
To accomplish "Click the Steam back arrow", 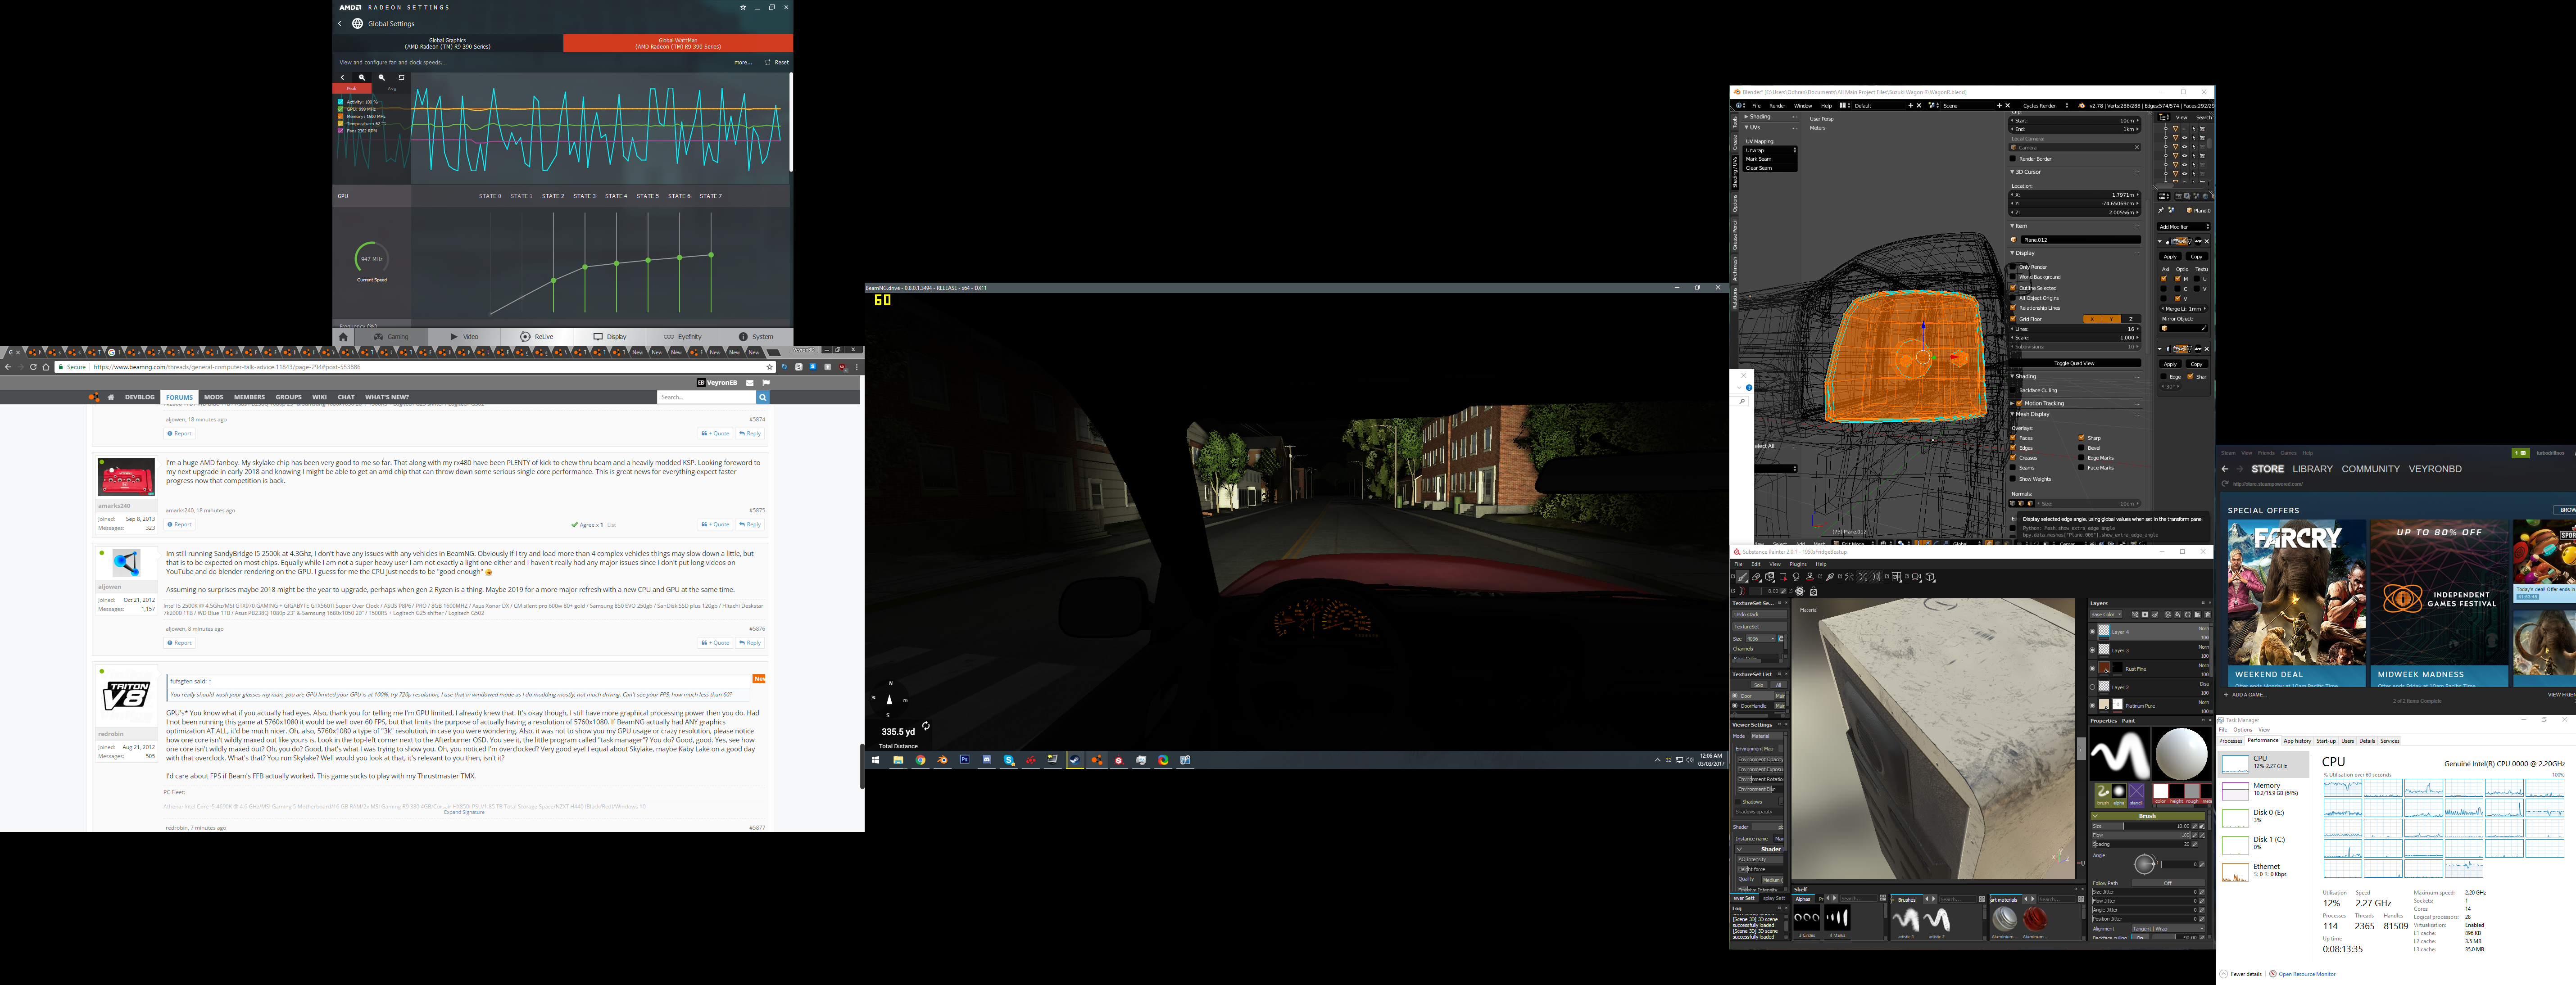I will [x=2225, y=469].
